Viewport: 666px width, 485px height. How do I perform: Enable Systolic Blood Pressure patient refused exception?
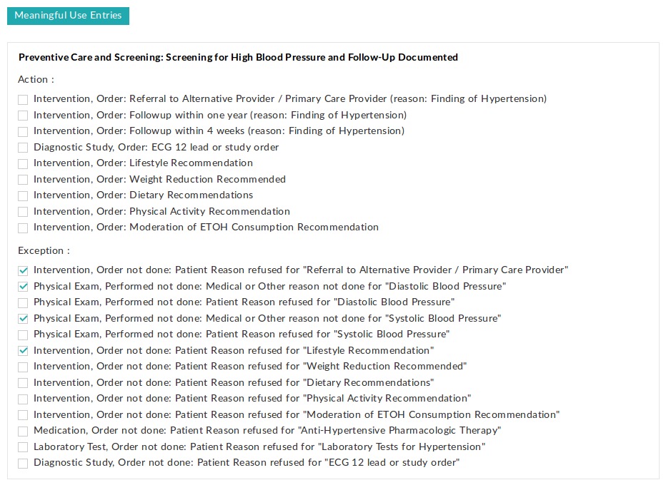23,335
